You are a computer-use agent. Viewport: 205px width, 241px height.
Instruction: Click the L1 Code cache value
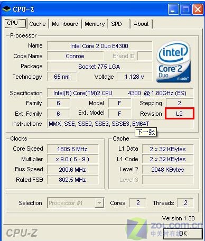coord(167,159)
